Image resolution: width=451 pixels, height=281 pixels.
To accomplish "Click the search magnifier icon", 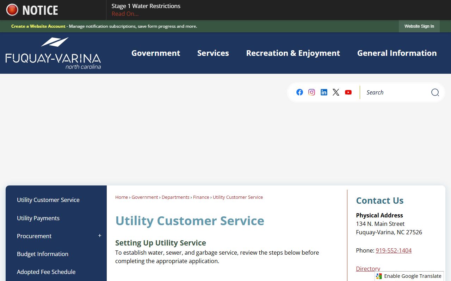I will [435, 92].
